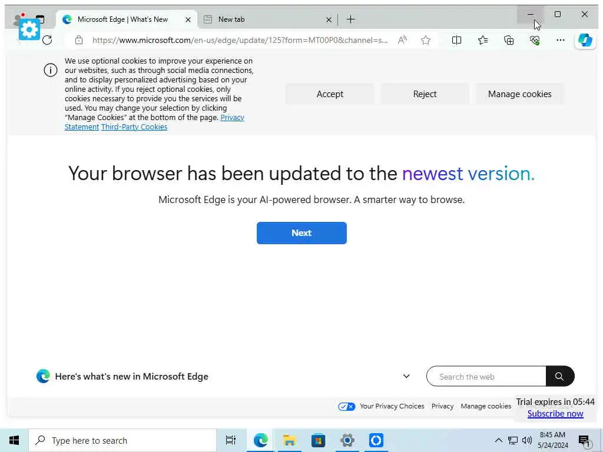Click the Subscribe now link
This screenshot has width=603, height=452.
pos(555,414)
